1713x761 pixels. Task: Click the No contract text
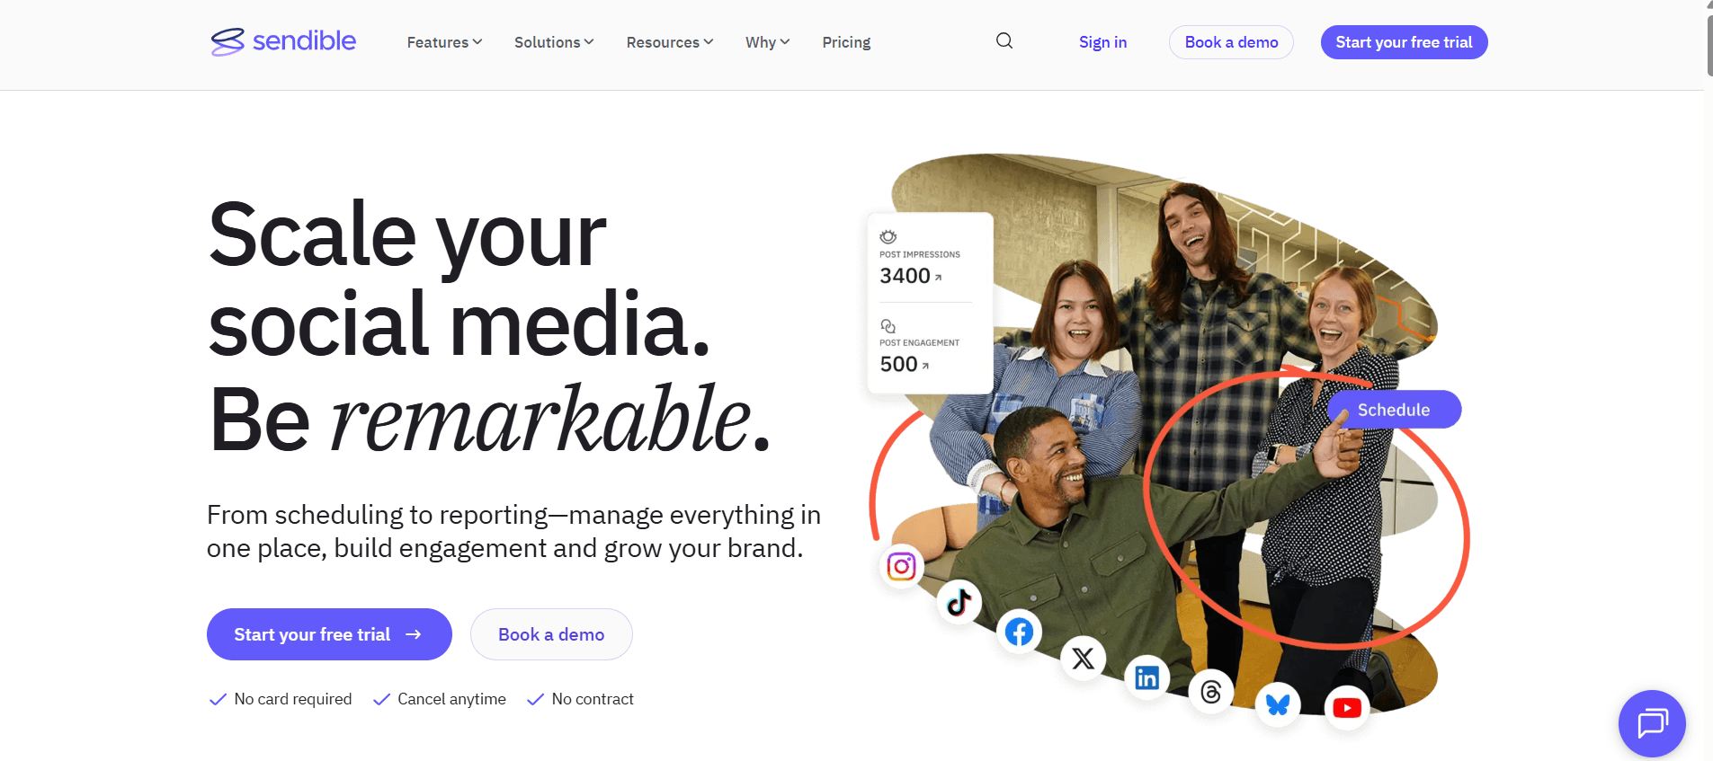click(593, 699)
